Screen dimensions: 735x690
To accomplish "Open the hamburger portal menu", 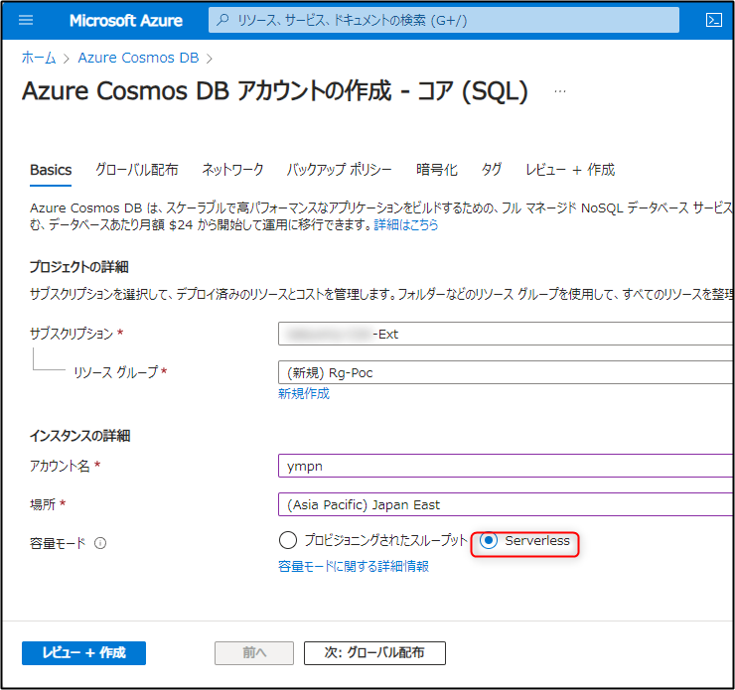I will [x=25, y=20].
